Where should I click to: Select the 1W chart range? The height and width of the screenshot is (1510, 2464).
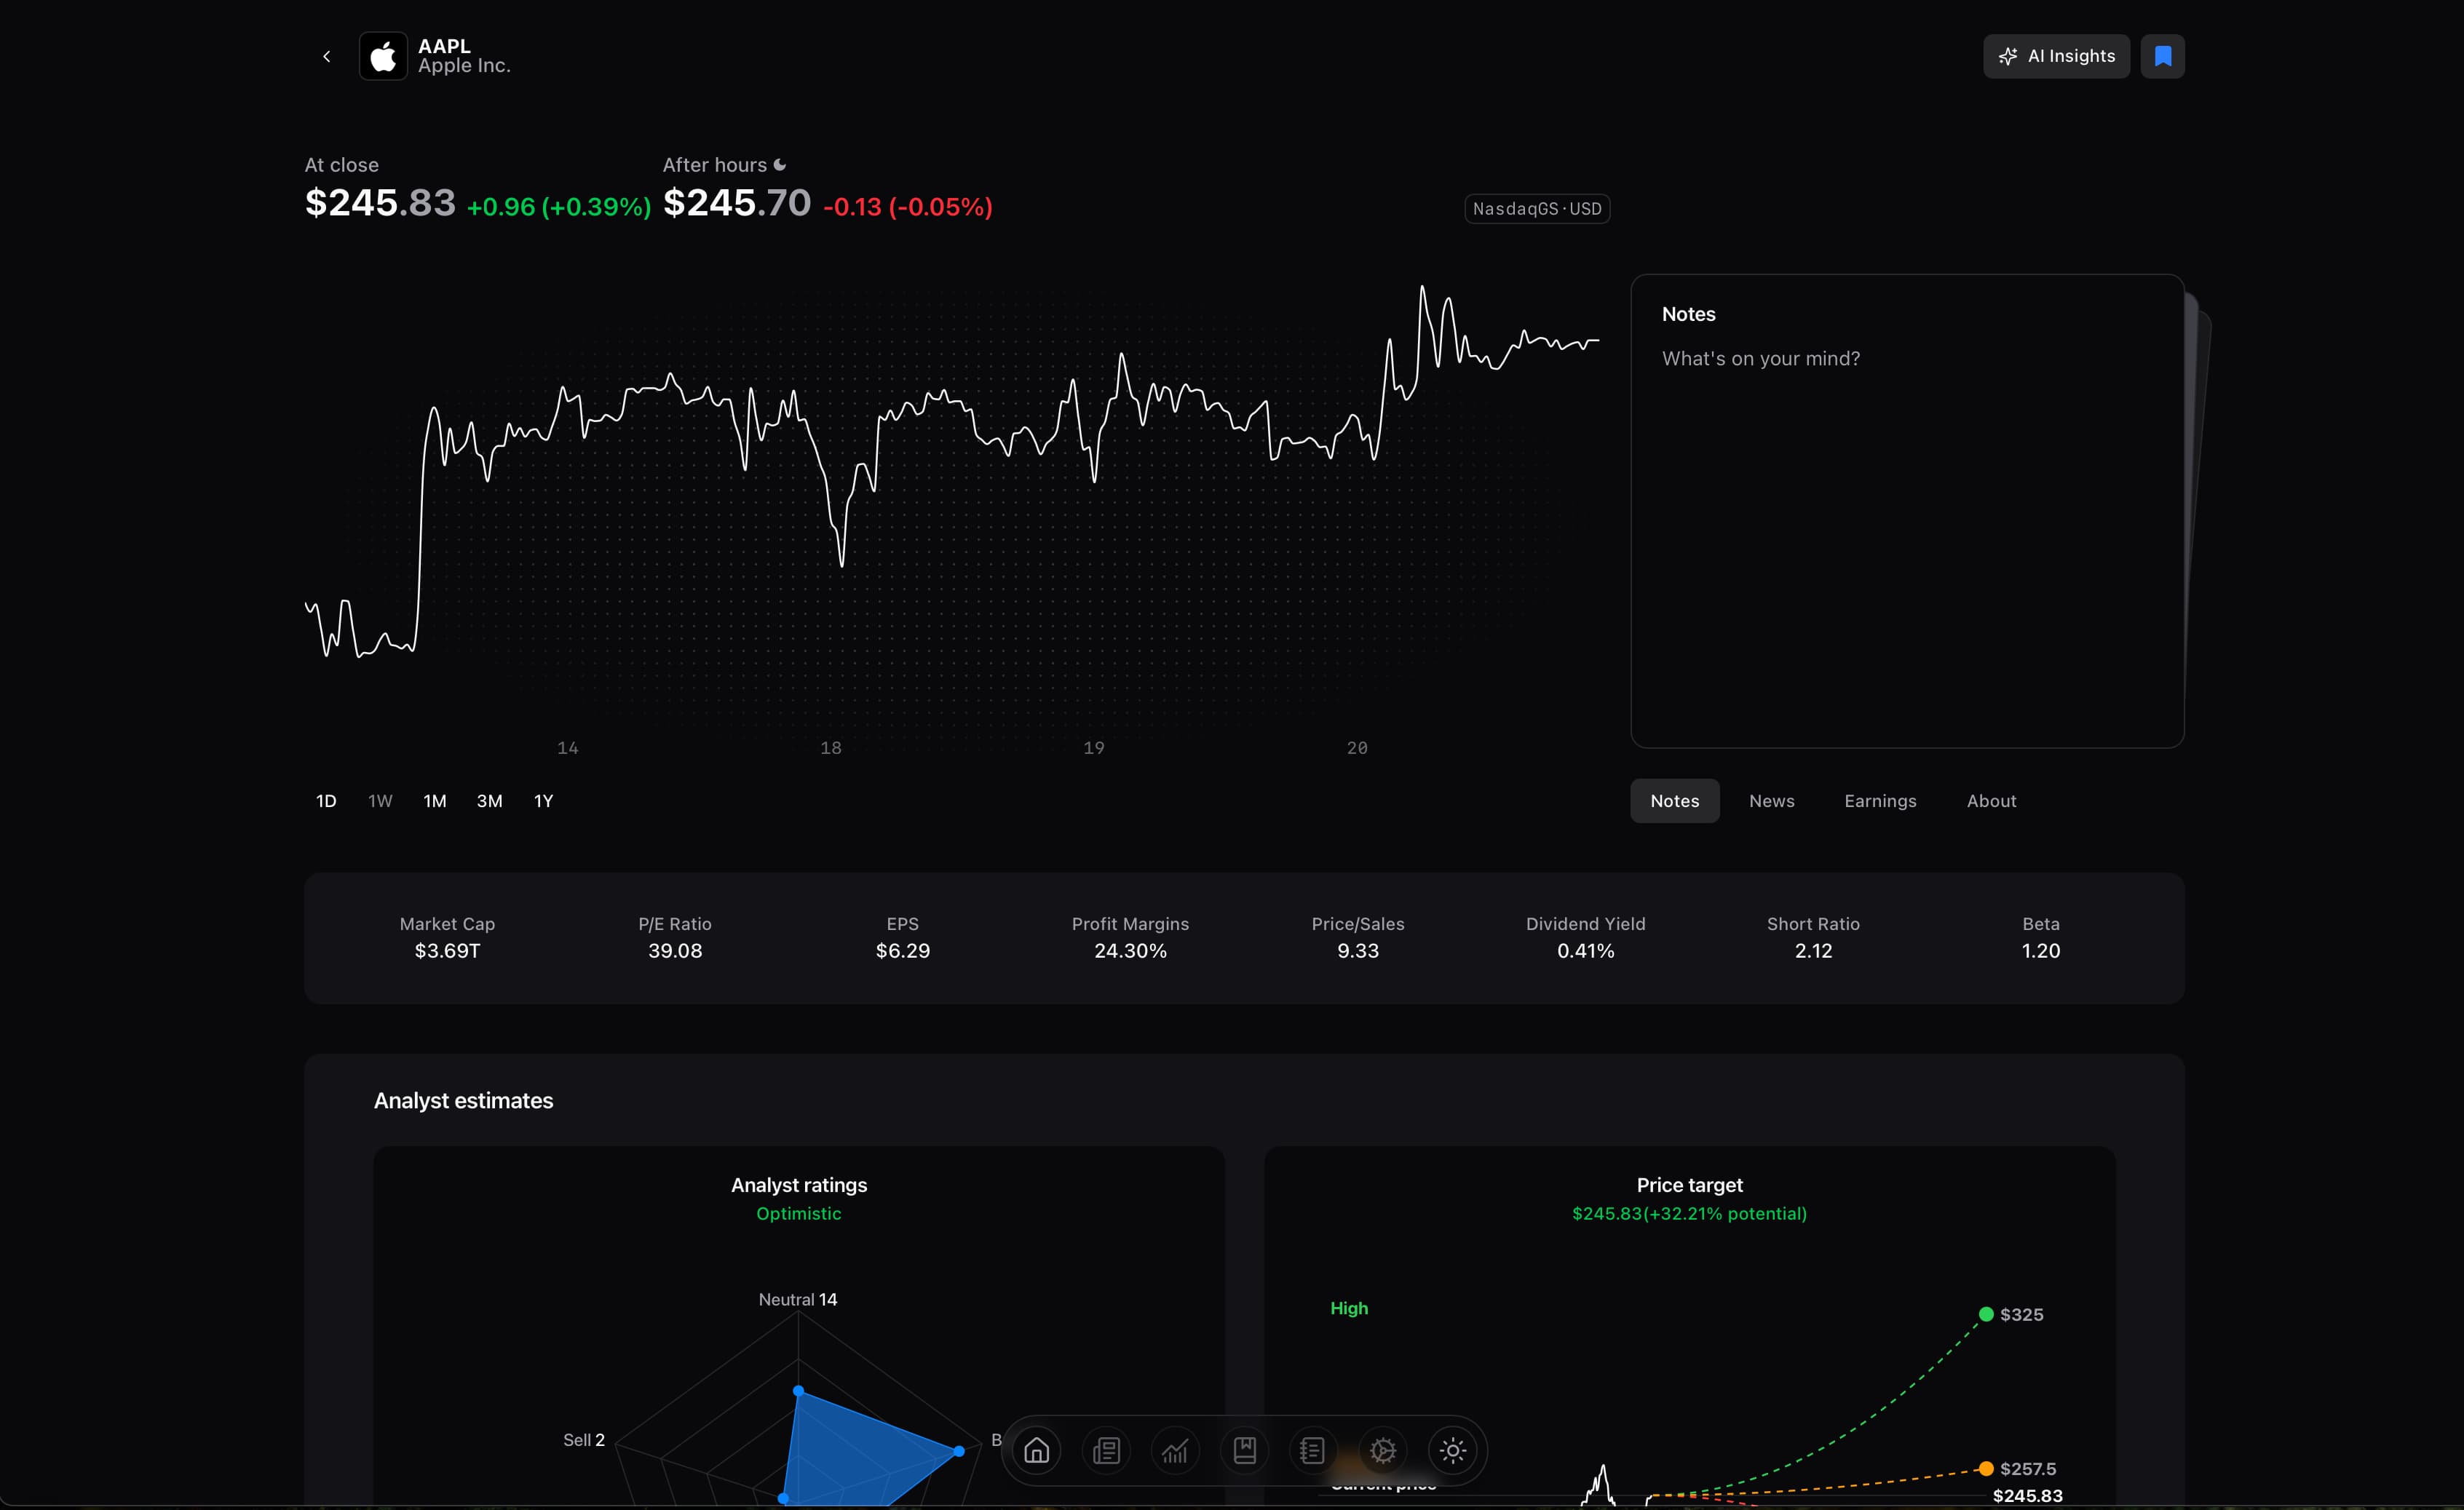(380, 801)
